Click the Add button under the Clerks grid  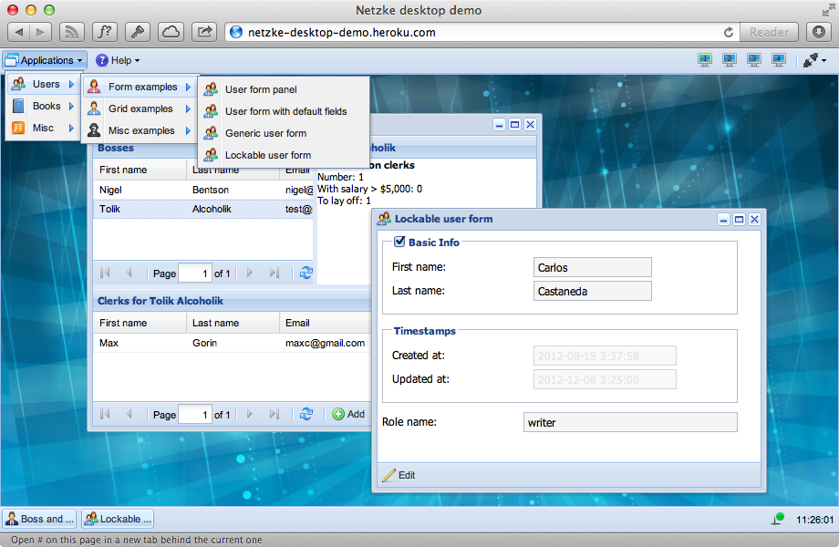[349, 414]
